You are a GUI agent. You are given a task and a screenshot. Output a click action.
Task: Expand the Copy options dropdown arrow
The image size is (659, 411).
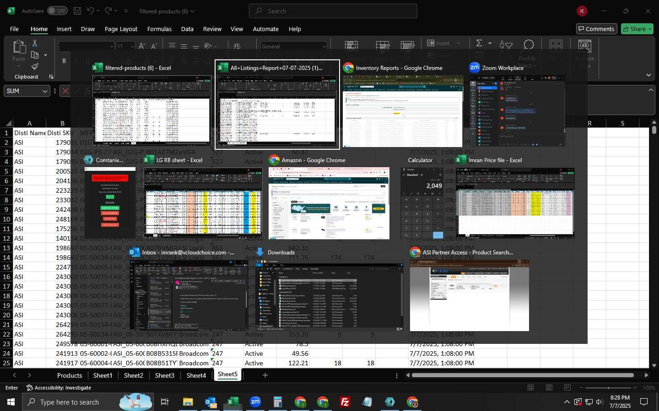point(45,55)
